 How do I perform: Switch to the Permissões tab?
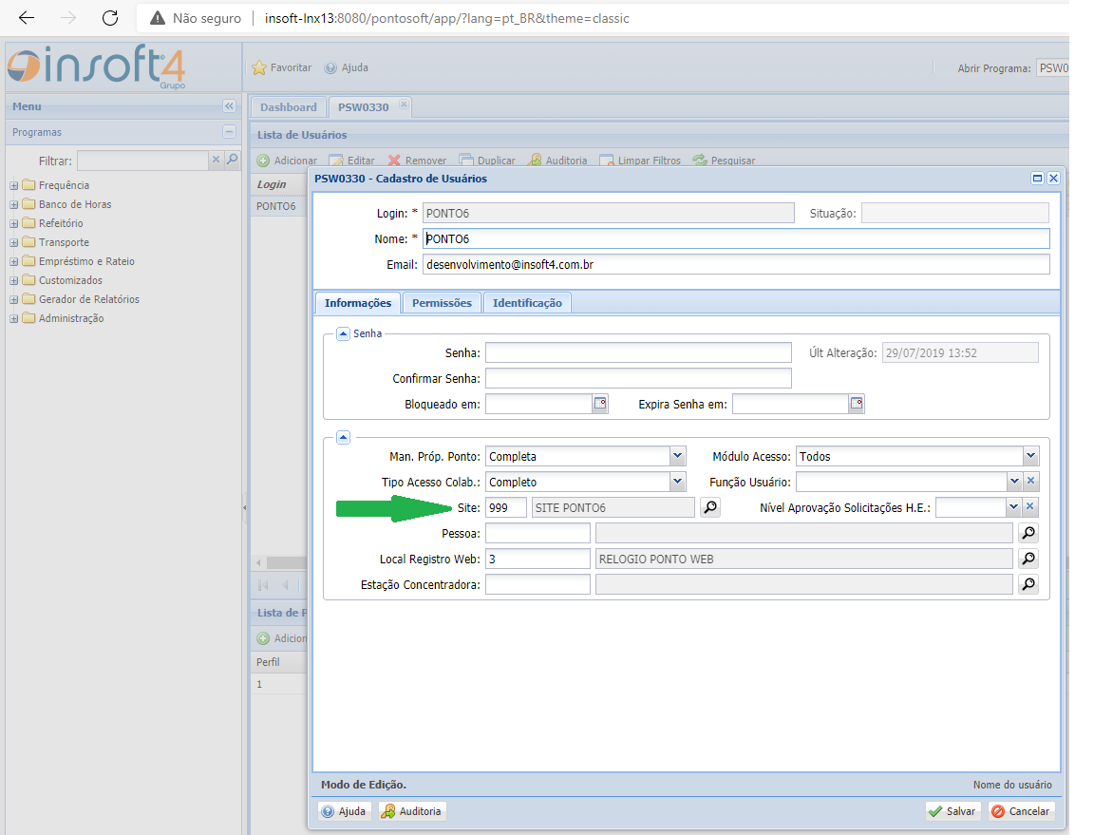[442, 303]
